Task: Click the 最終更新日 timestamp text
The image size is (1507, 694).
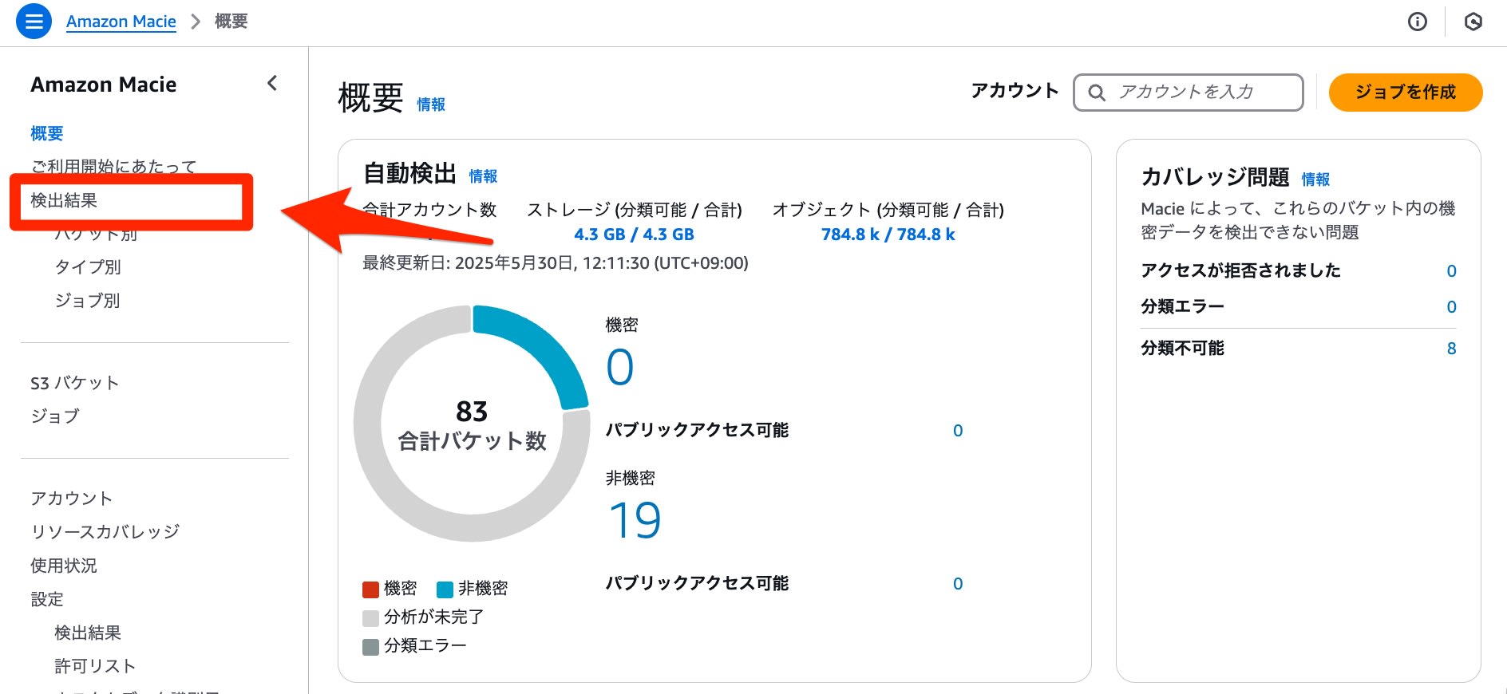Action: coord(556,263)
